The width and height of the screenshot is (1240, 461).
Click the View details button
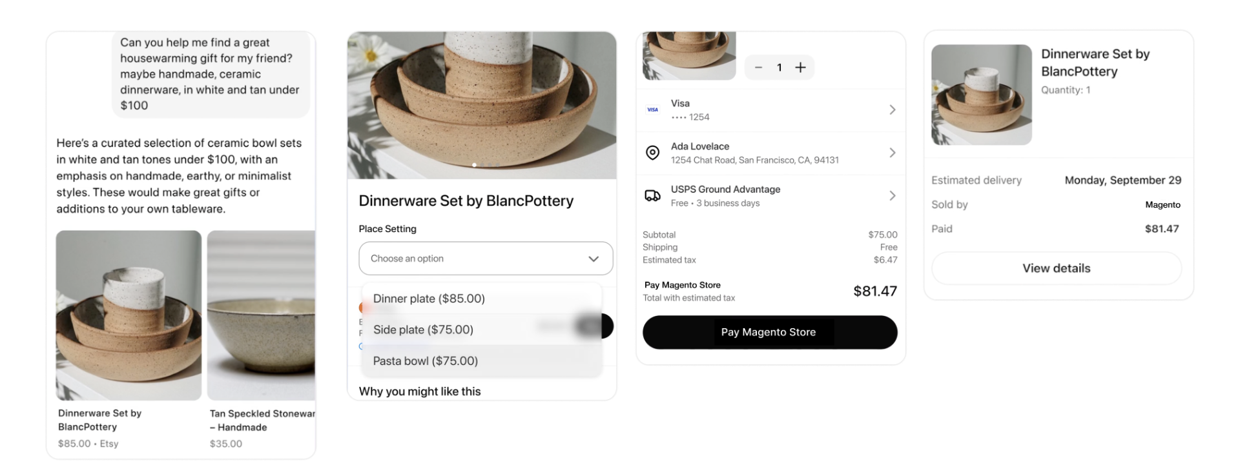click(x=1056, y=268)
